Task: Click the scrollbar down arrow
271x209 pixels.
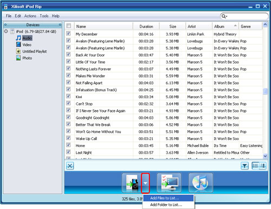Action: coord(265,156)
